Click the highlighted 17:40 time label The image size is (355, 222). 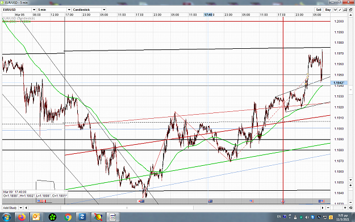pos(208,15)
